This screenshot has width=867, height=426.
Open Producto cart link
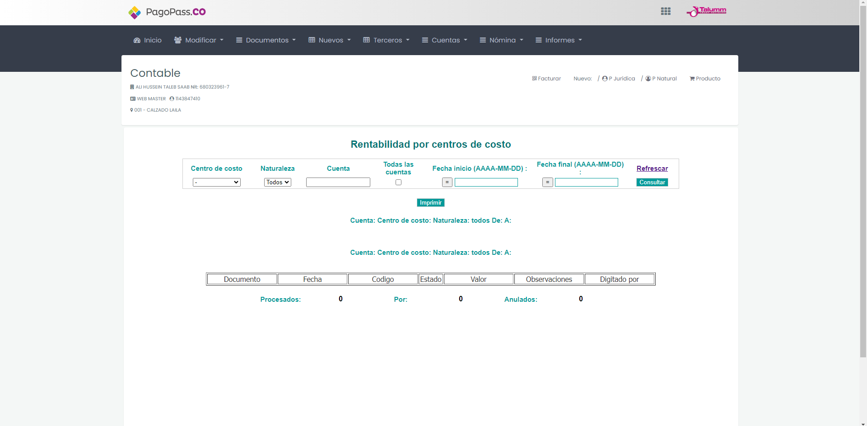pos(705,79)
